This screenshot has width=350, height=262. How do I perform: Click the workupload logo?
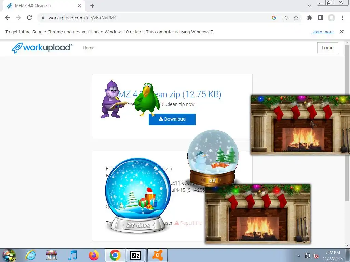[42, 48]
